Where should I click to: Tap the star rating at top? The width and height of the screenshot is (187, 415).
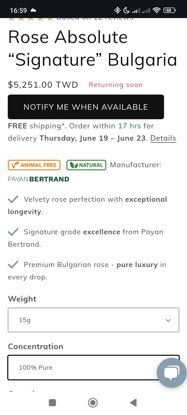[x=31, y=19]
